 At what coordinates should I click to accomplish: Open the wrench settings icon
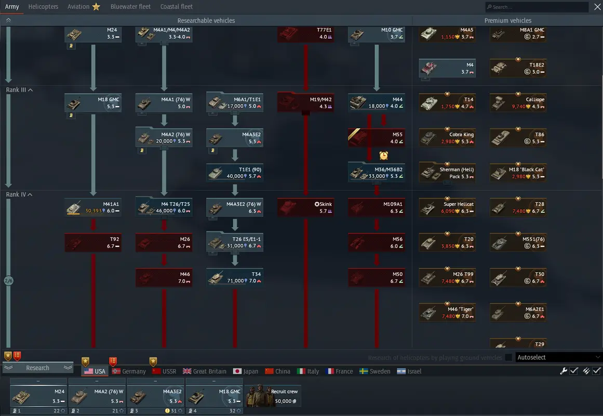[x=563, y=371]
